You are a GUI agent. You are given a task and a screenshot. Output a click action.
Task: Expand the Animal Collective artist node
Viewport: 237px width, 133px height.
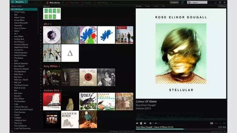pyautogui.click(x=12, y=45)
